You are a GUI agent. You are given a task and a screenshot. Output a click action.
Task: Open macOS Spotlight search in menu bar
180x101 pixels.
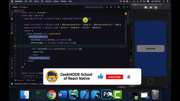click(164, 1)
